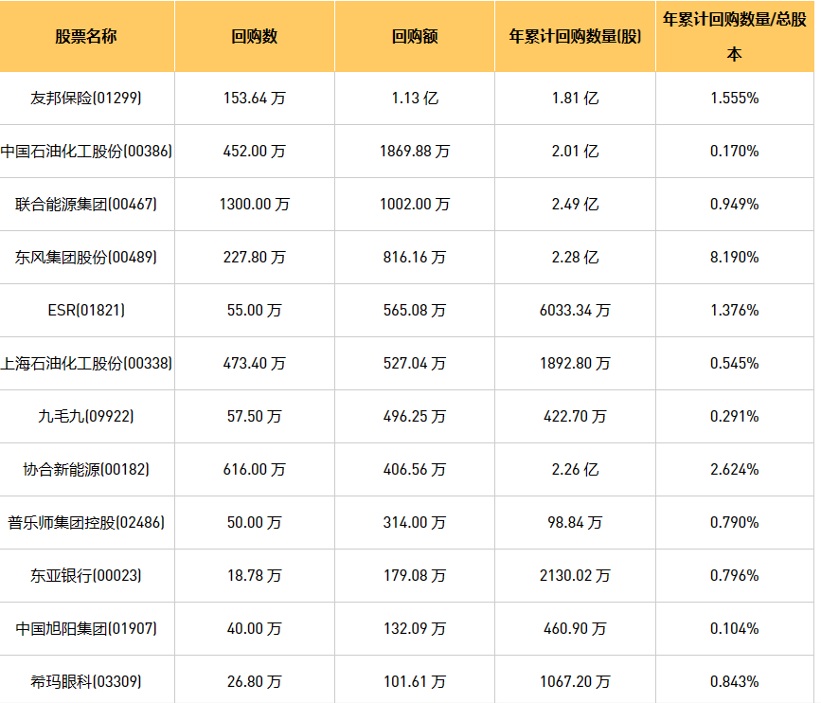Click the 18.78 万 buyback count
The image size is (821, 703).
[255, 575]
